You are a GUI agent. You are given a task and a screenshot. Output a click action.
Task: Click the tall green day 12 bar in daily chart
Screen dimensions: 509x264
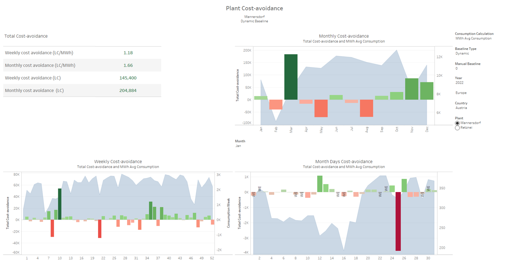coord(320,184)
